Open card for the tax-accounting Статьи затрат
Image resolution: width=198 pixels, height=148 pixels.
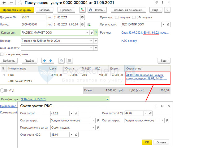click(167, 121)
